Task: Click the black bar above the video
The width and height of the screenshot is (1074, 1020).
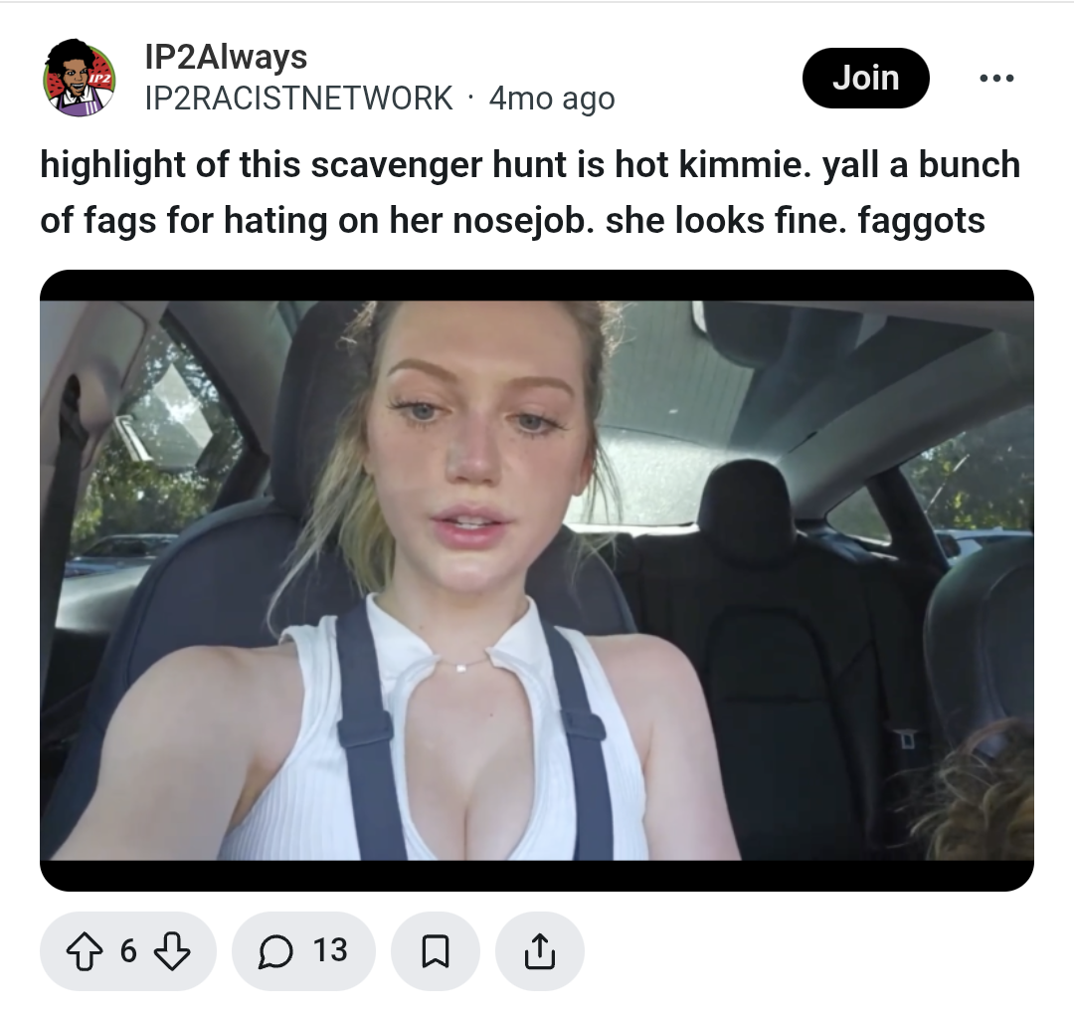Action: tap(537, 286)
